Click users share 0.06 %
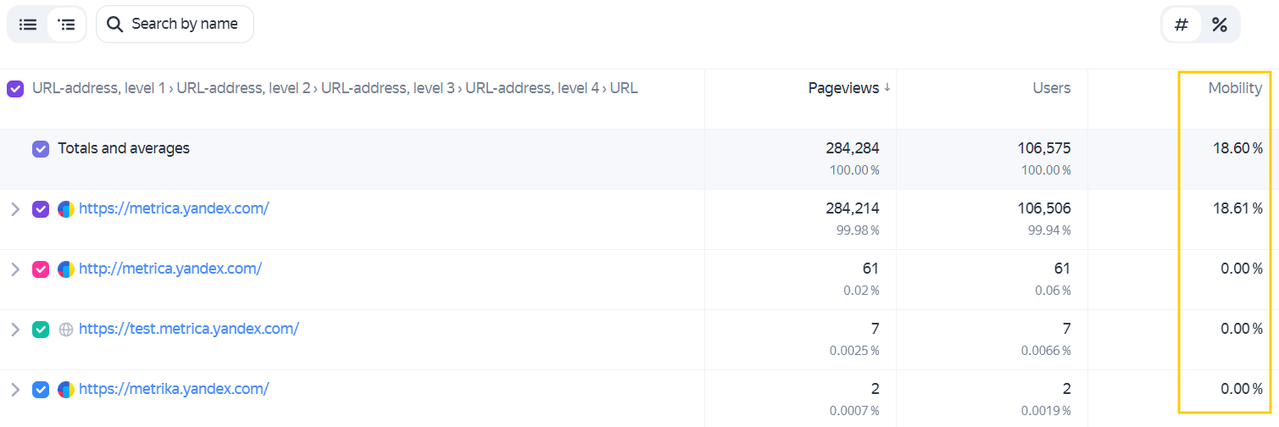This screenshot has height=427, width=1279. click(1052, 291)
